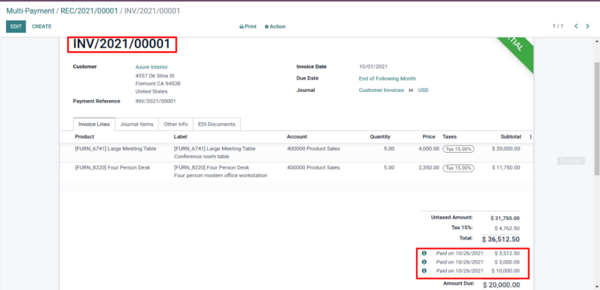Click Tax 15.00% tag on Large Meeting Table row
The width and height of the screenshot is (600, 290).
click(x=458, y=149)
